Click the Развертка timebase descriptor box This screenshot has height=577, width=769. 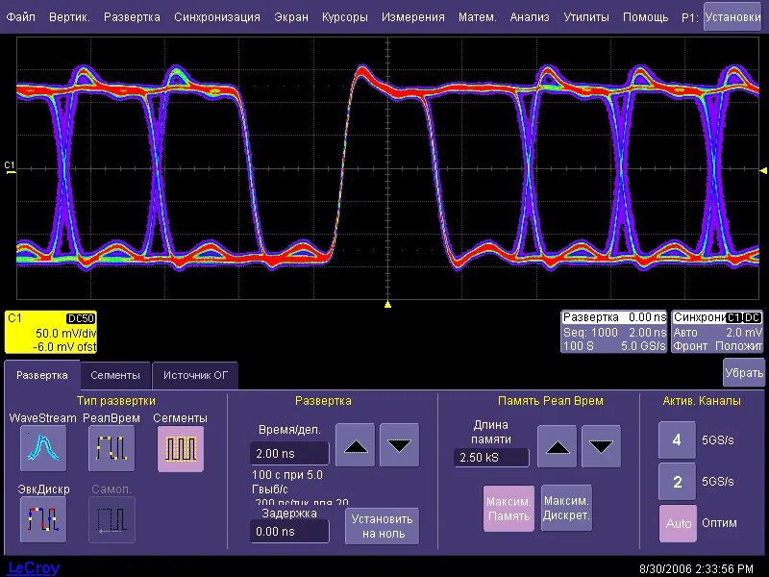(615, 331)
